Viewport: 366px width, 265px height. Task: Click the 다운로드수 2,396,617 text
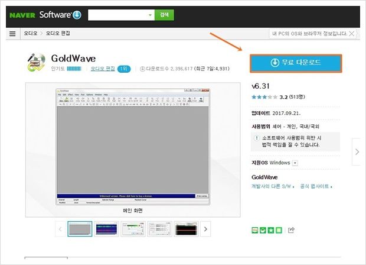click(x=169, y=69)
